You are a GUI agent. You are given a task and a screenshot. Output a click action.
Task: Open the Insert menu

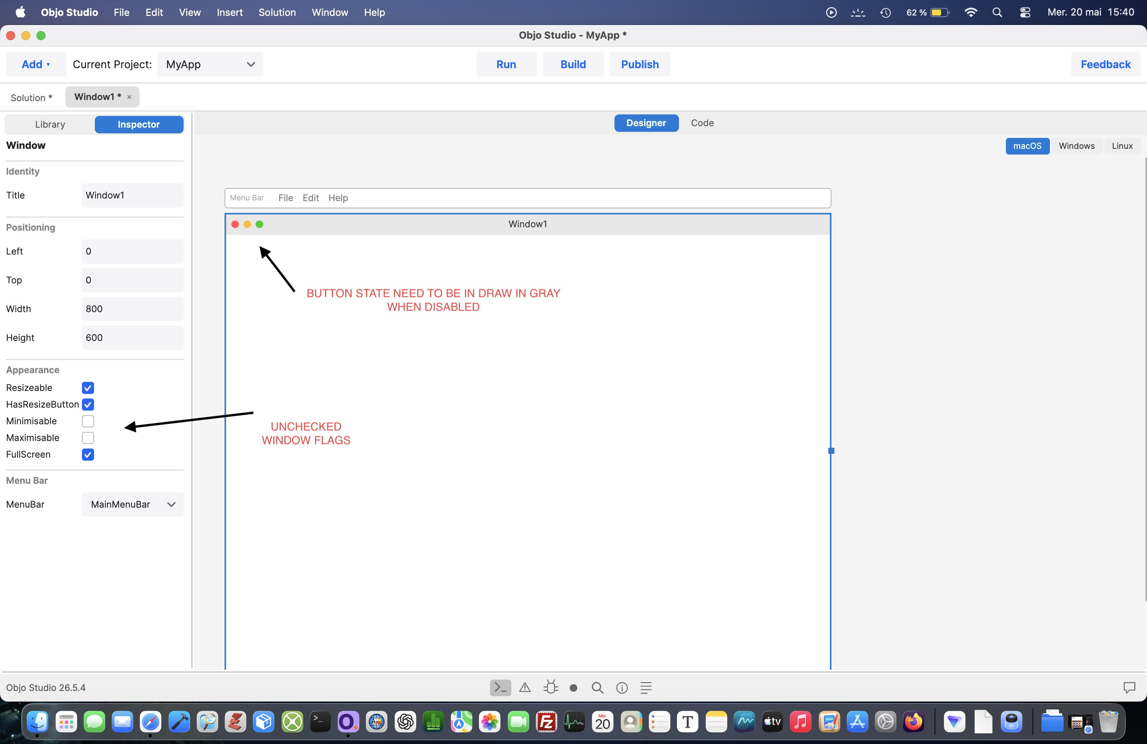pyautogui.click(x=230, y=13)
